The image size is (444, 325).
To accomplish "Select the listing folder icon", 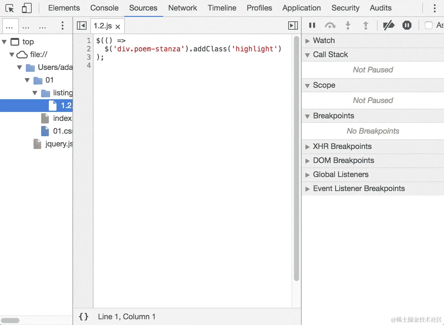I will (46, 93).
